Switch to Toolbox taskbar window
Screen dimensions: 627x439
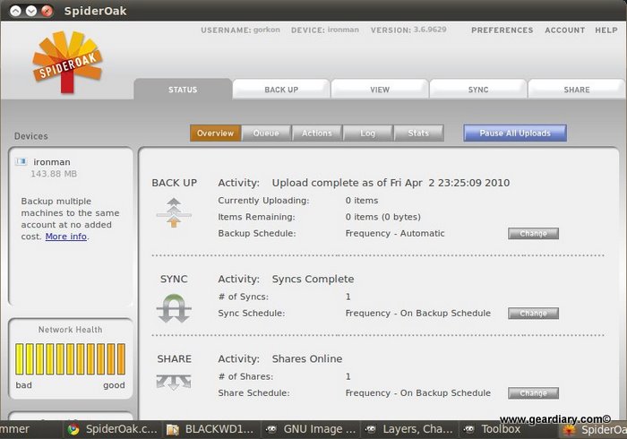(508, 429)
